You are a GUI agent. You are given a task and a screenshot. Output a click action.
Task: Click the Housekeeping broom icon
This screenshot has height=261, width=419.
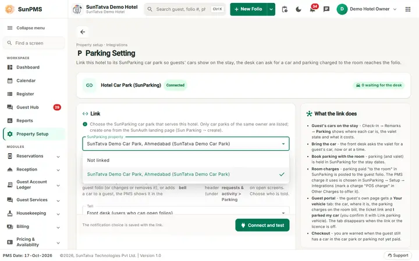(10, 213)
